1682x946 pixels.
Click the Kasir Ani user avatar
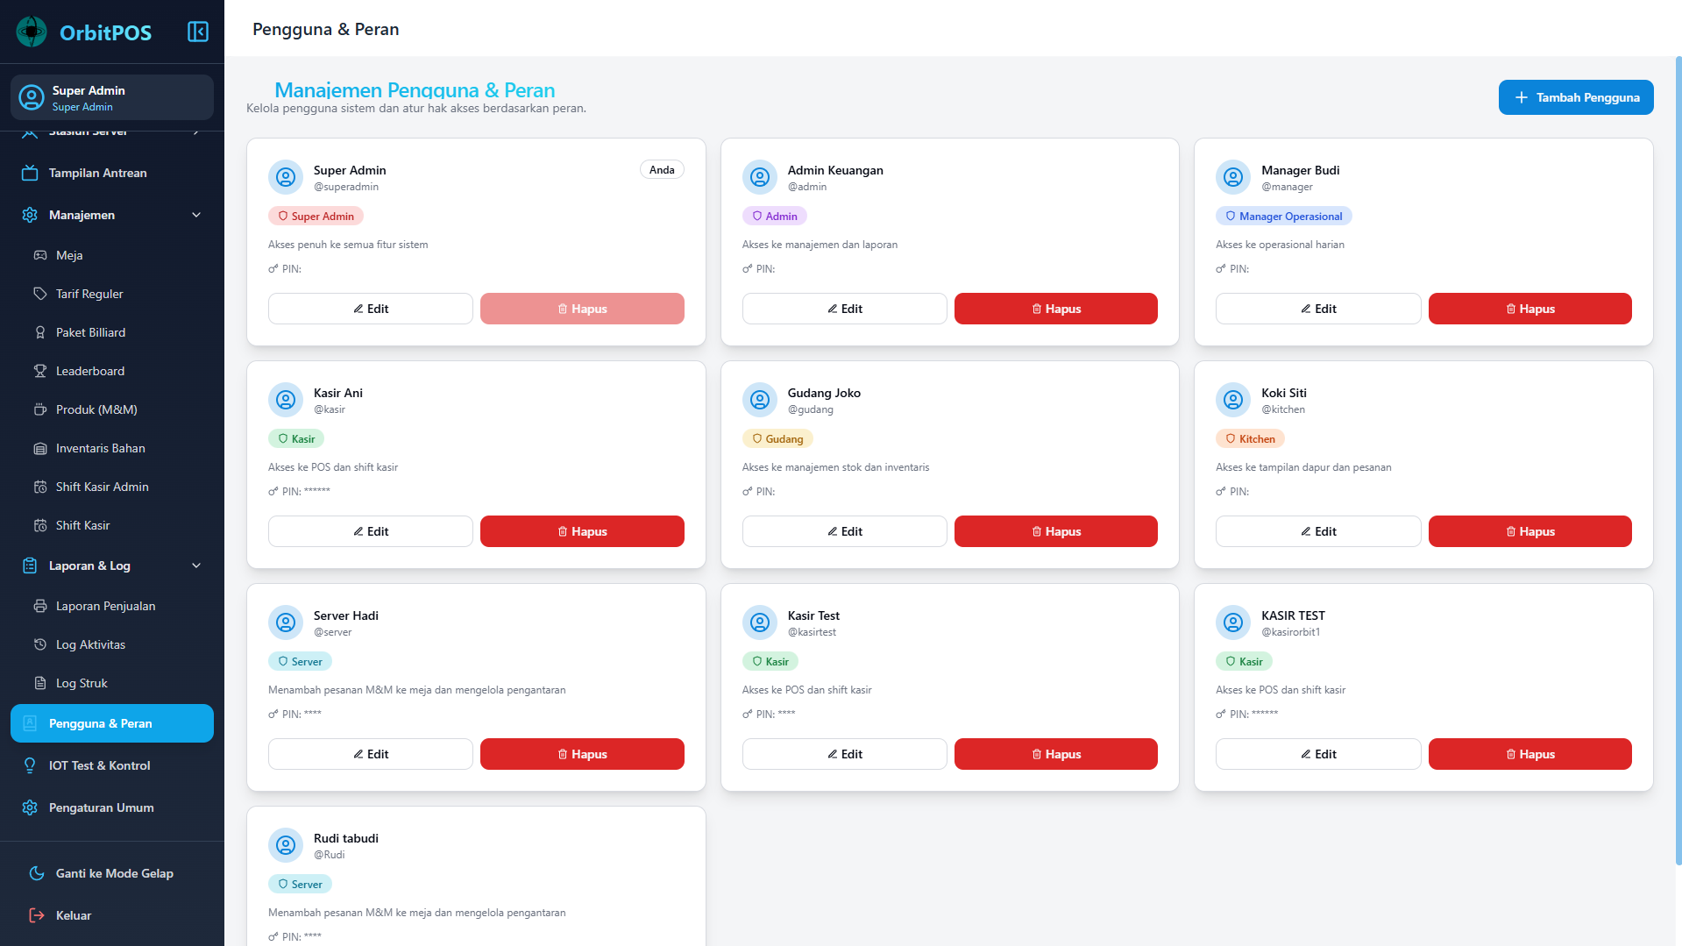[x=286, y=400]
